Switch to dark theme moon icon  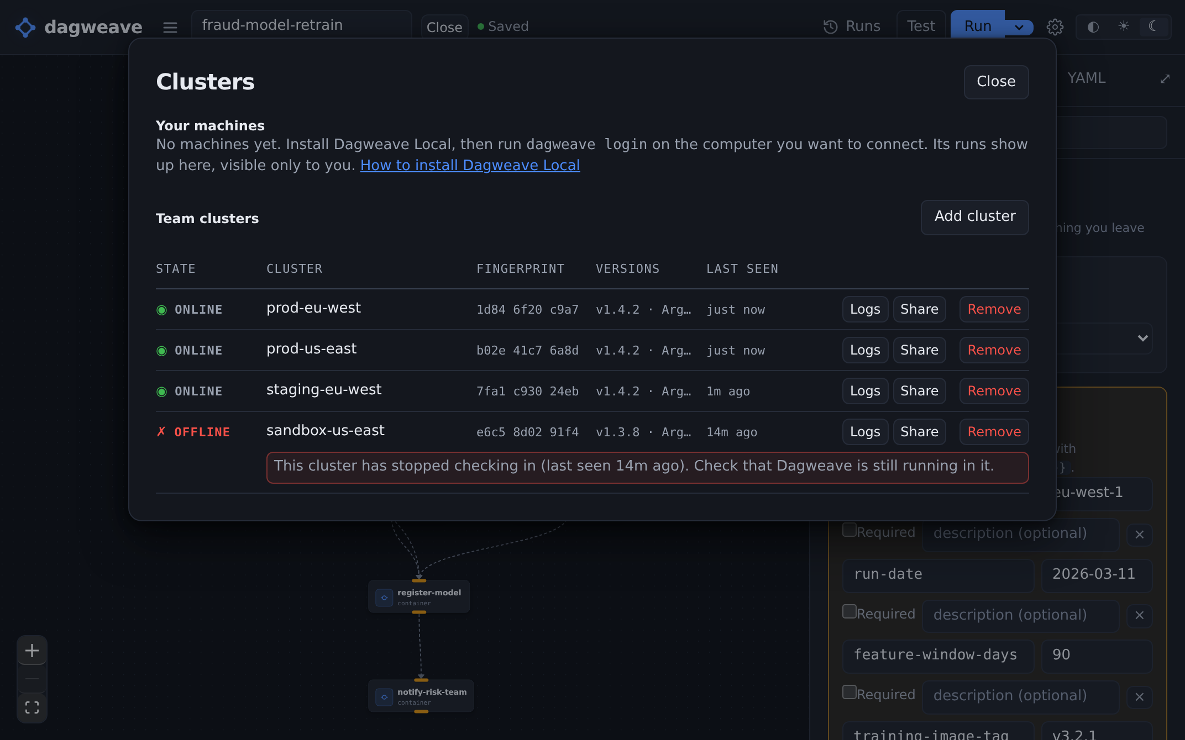click(x=1153, y=26)
